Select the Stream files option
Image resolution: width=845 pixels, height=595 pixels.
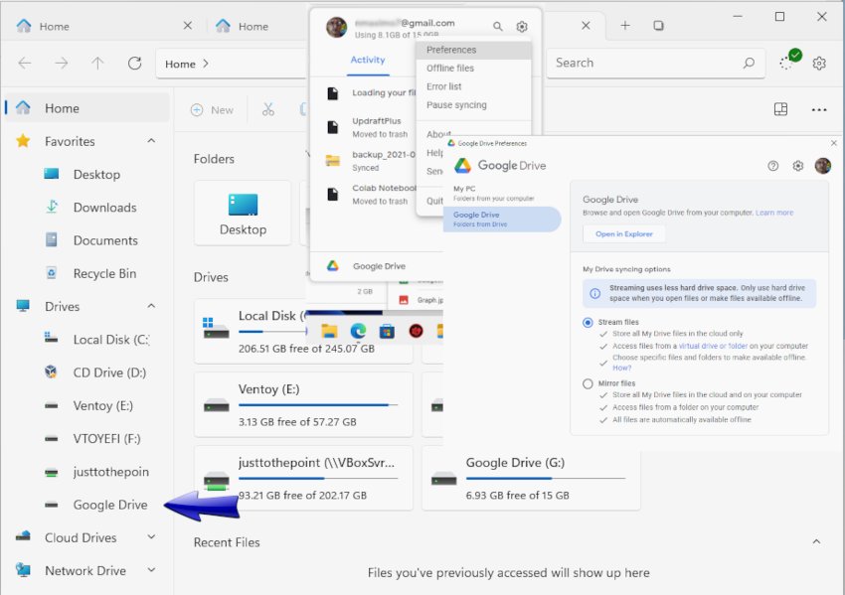tap(587, 320)
